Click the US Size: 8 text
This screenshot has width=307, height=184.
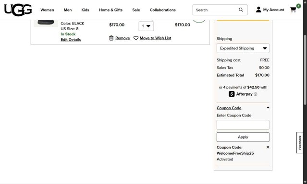(70, 29)
